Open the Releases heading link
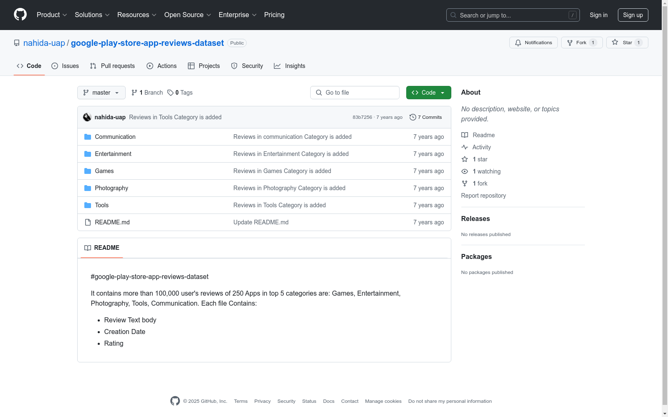The height and width of the screenshot is (417, 668). (x=476, y=219)
